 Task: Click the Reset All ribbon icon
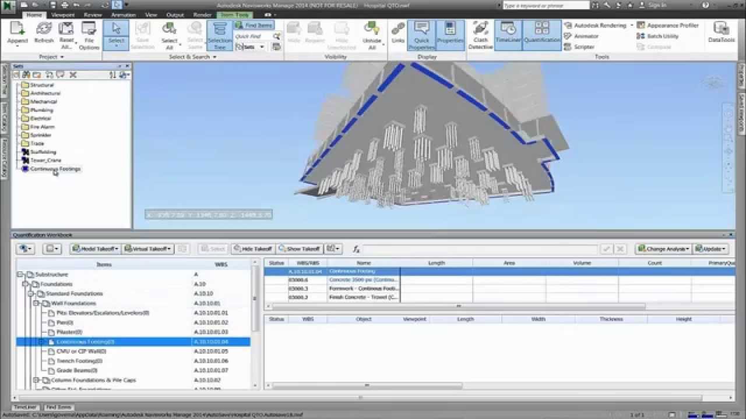[66, 35]
